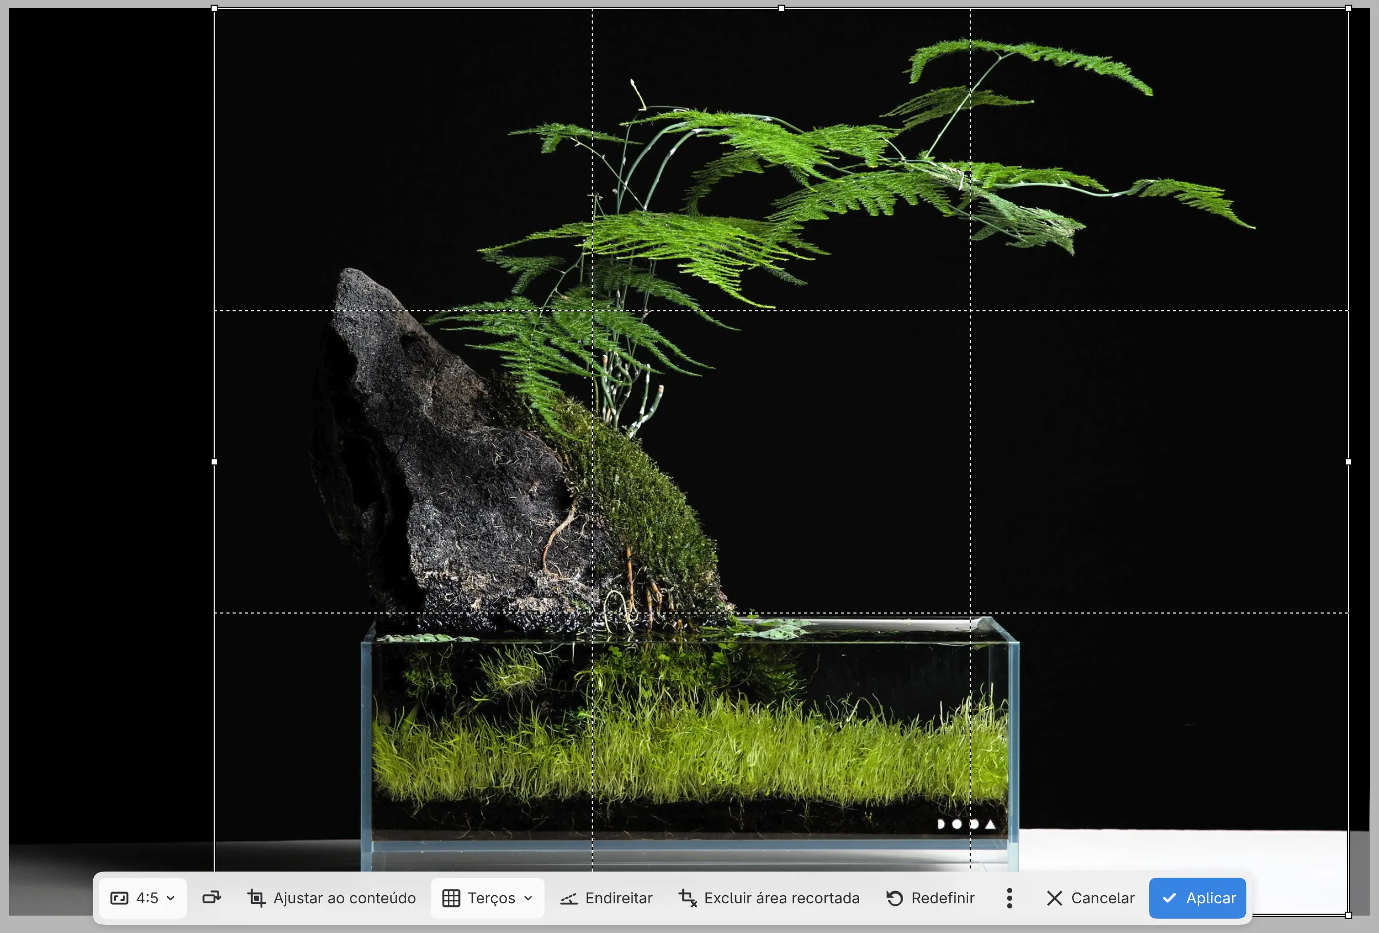Click Ajustar ao conteúdo

tap(331, 898)
